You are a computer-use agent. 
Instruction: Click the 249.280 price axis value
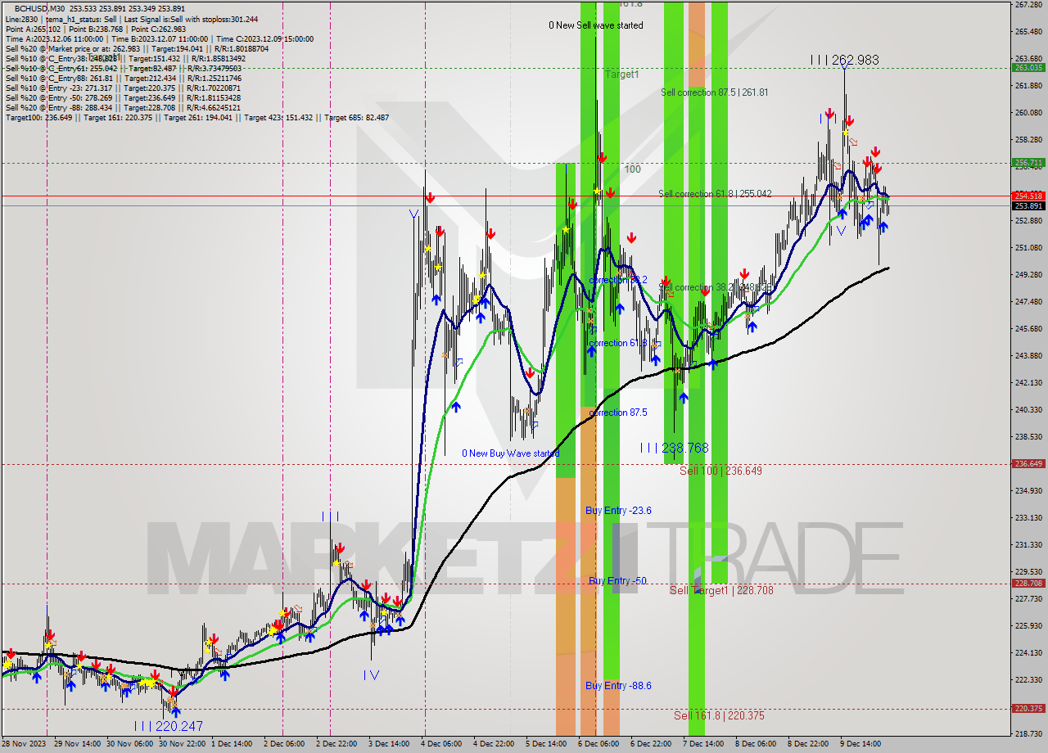pos(1029,275)
